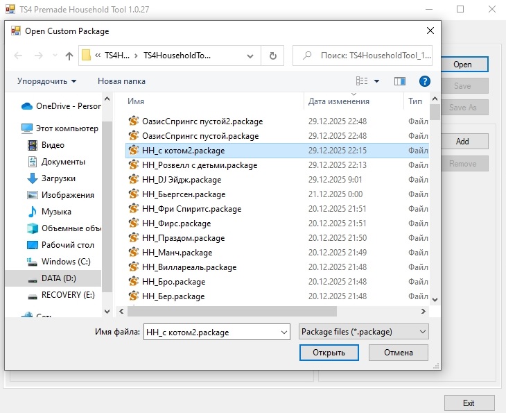
Task: Click Новая папка in the toolbar
Action: pyautogui.click(x=121, y=81)
